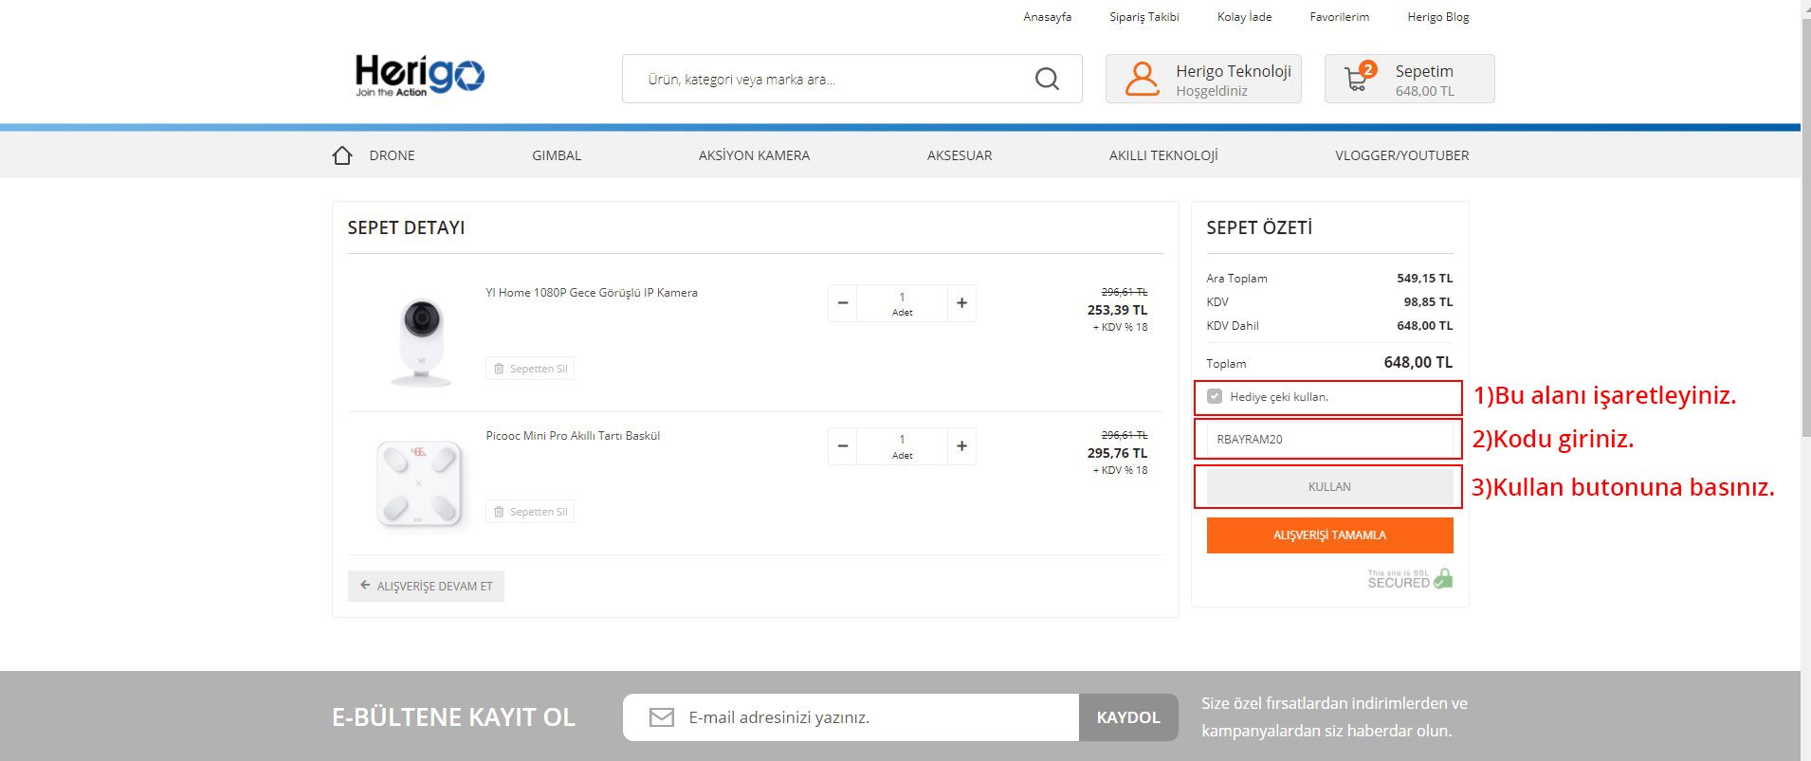Image resolution: width=1811 pixels, height=761 pixels.
Task: Click the Herigo logo
Action: coord(419,76)
